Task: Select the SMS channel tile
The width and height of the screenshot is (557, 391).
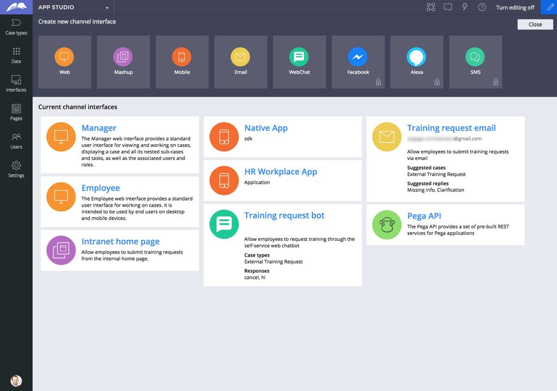Action: pos(475,57)
